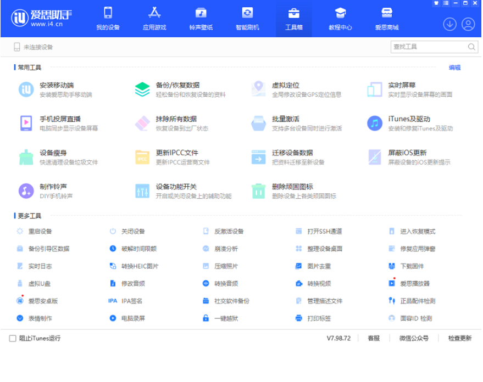This screenshot has height=382, width=483.
Task: Open the 制作铃声 ringtone icon
Action: pos(26,191)
